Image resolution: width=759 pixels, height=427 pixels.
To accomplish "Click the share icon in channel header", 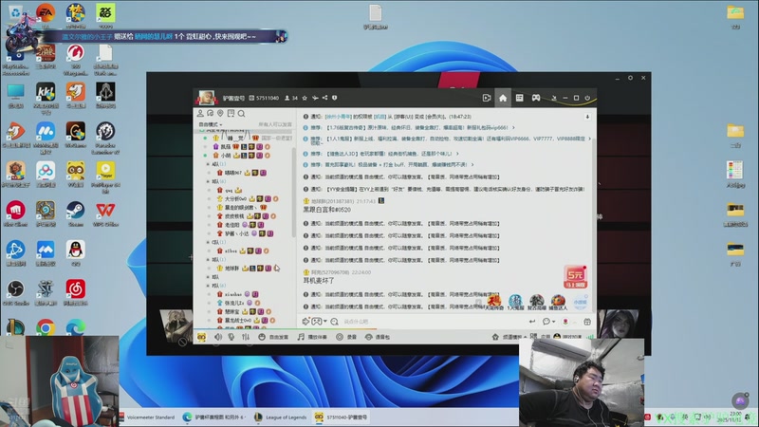I will pos(324,98).
